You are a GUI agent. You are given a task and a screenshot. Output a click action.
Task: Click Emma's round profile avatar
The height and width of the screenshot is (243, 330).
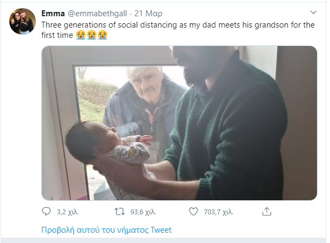[x=22, y=21]
